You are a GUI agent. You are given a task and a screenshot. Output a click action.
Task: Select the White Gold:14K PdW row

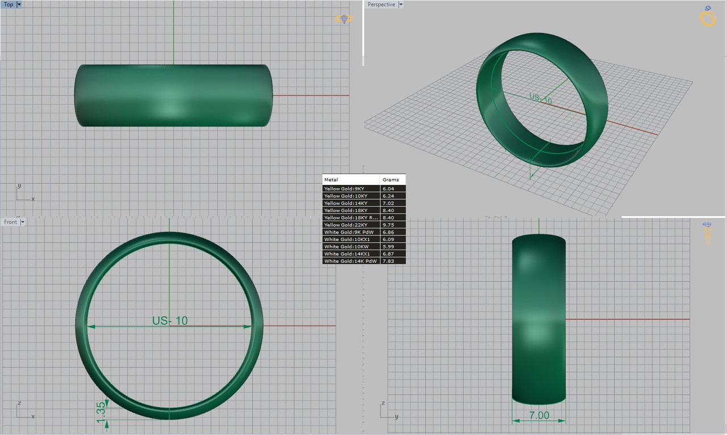click(x=364, y=261)
